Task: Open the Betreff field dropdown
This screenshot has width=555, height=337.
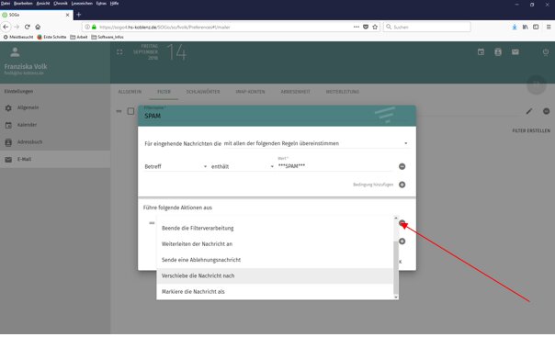Action: pos(176,166)
